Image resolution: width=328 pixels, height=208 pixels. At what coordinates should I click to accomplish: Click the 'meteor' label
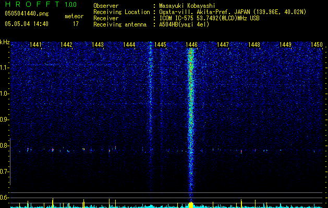[x=74, y=16]
